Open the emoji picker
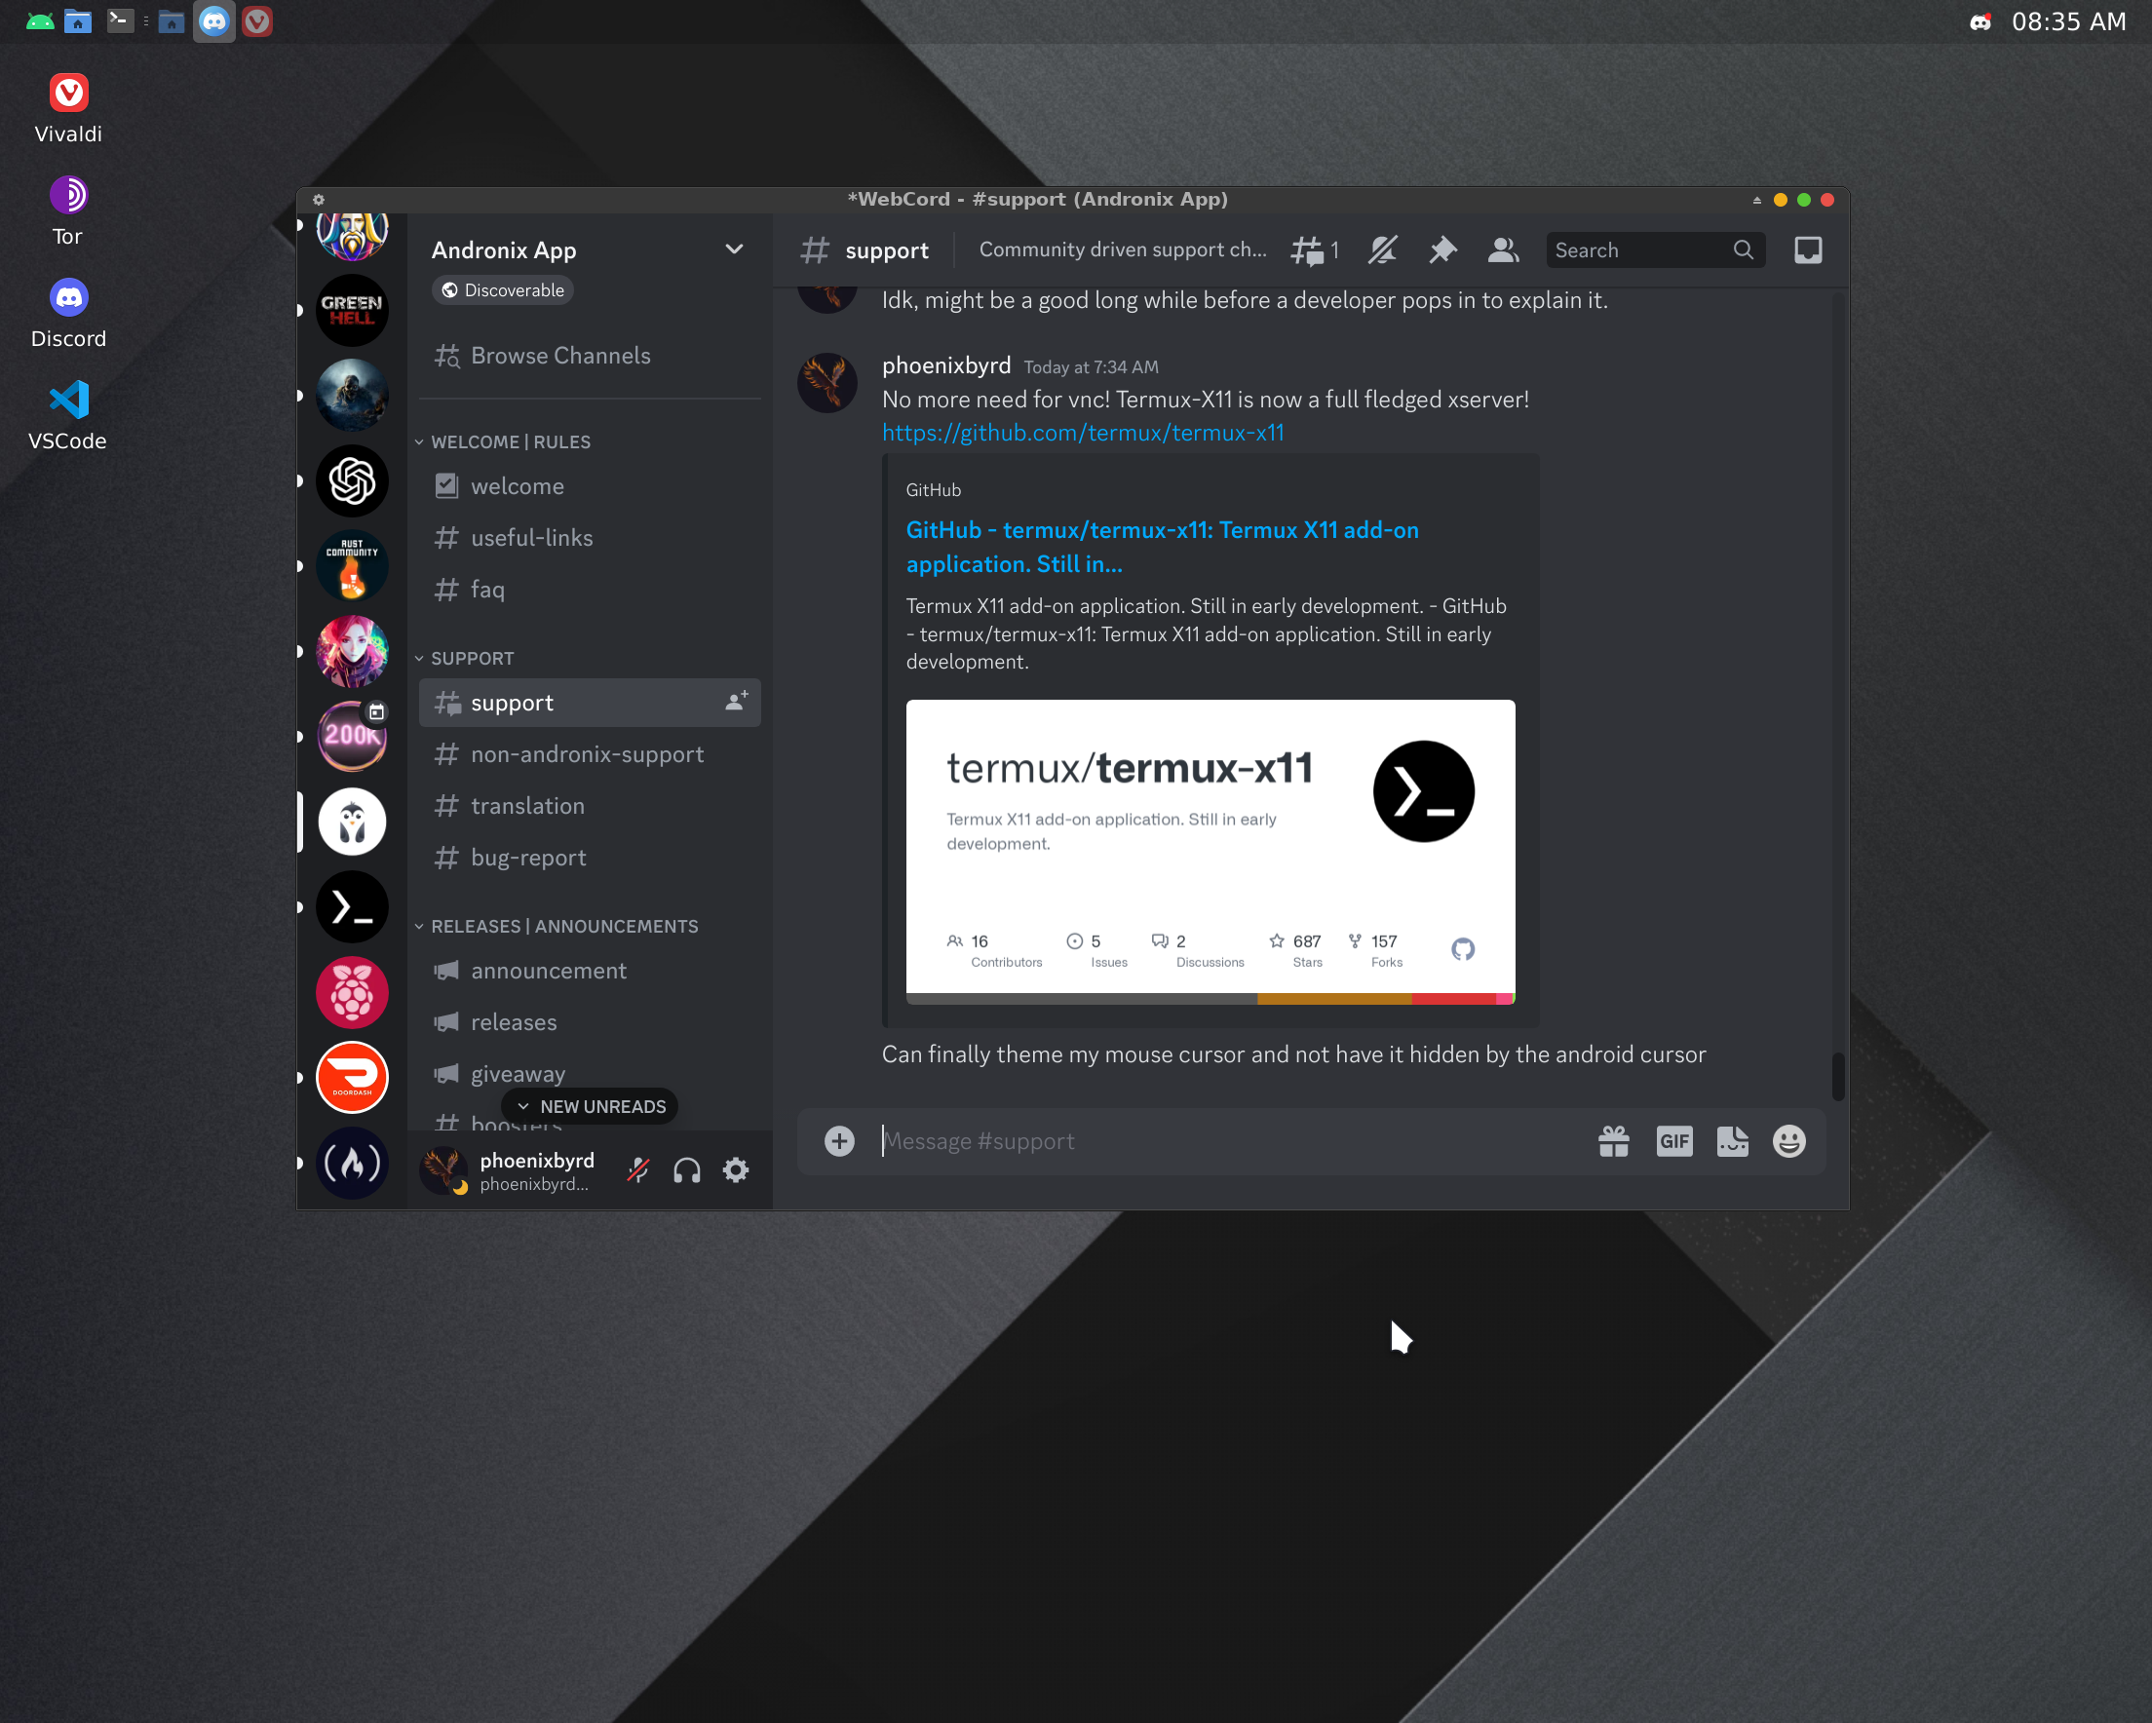This screenshot has width=2152, height=1723. [x=1788, y=1141]
